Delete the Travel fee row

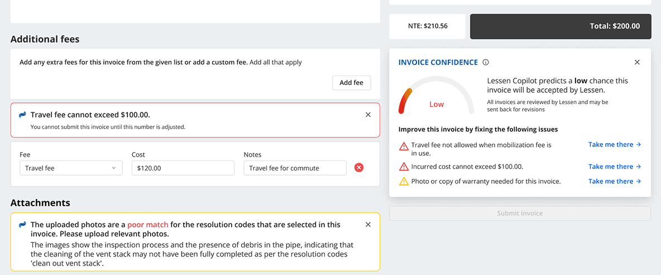[359, 168]
